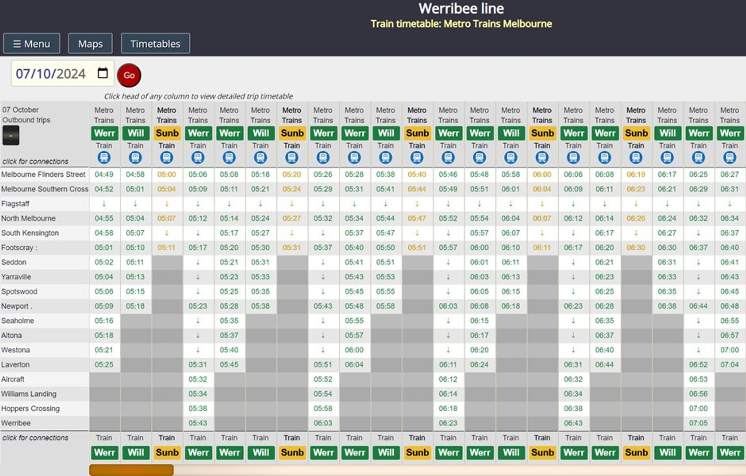Click train icon for the 06:08 departure column

(605, 158)
